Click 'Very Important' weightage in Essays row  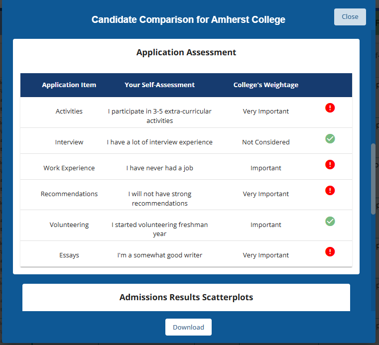[265, 255]
